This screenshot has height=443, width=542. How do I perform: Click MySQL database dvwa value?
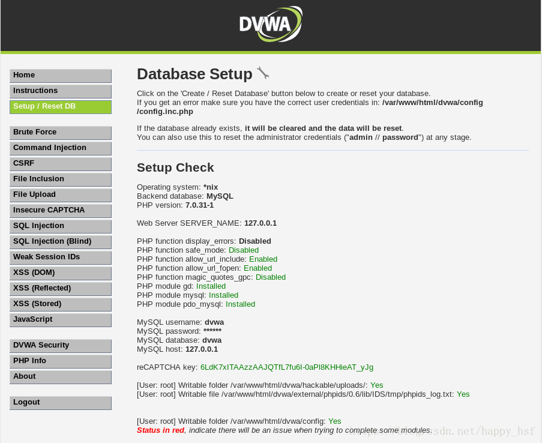(212, 340)
